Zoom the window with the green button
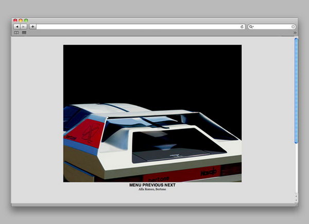Screen dimensions: 309x224 (26, 20)
